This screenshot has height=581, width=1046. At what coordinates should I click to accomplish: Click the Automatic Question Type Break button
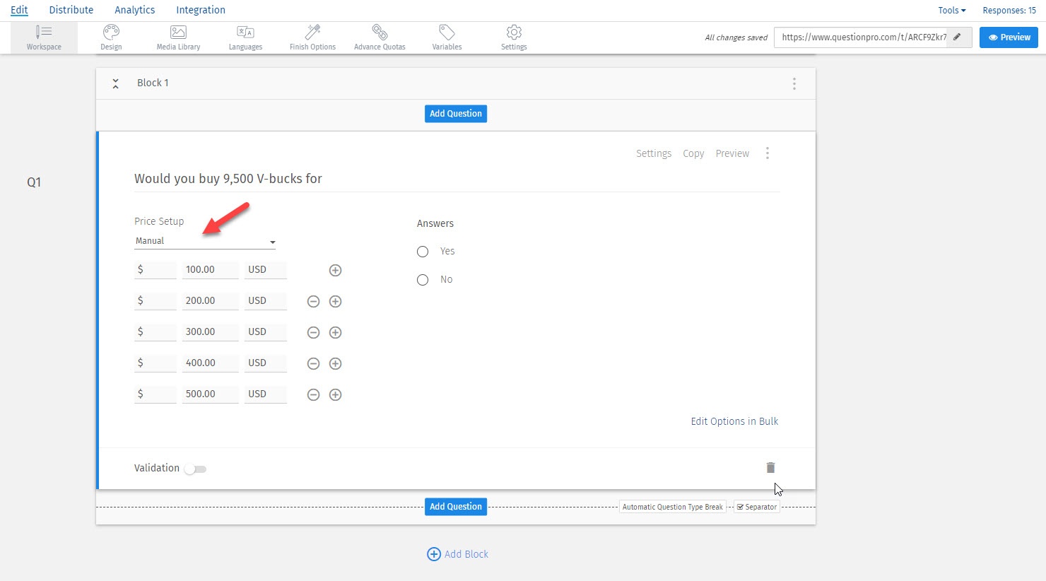click(x=673, y=507)
